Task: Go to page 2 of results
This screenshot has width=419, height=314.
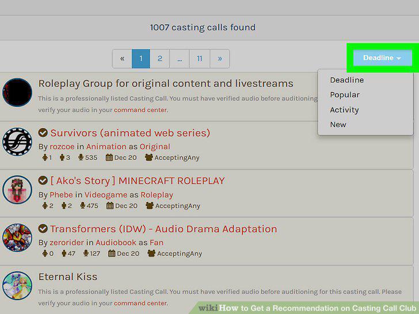Action: (160, 59)
